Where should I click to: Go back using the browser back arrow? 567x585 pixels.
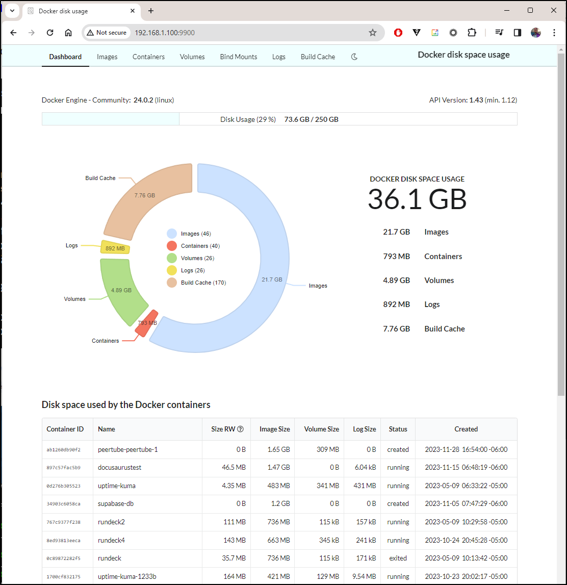coord(13,33)
